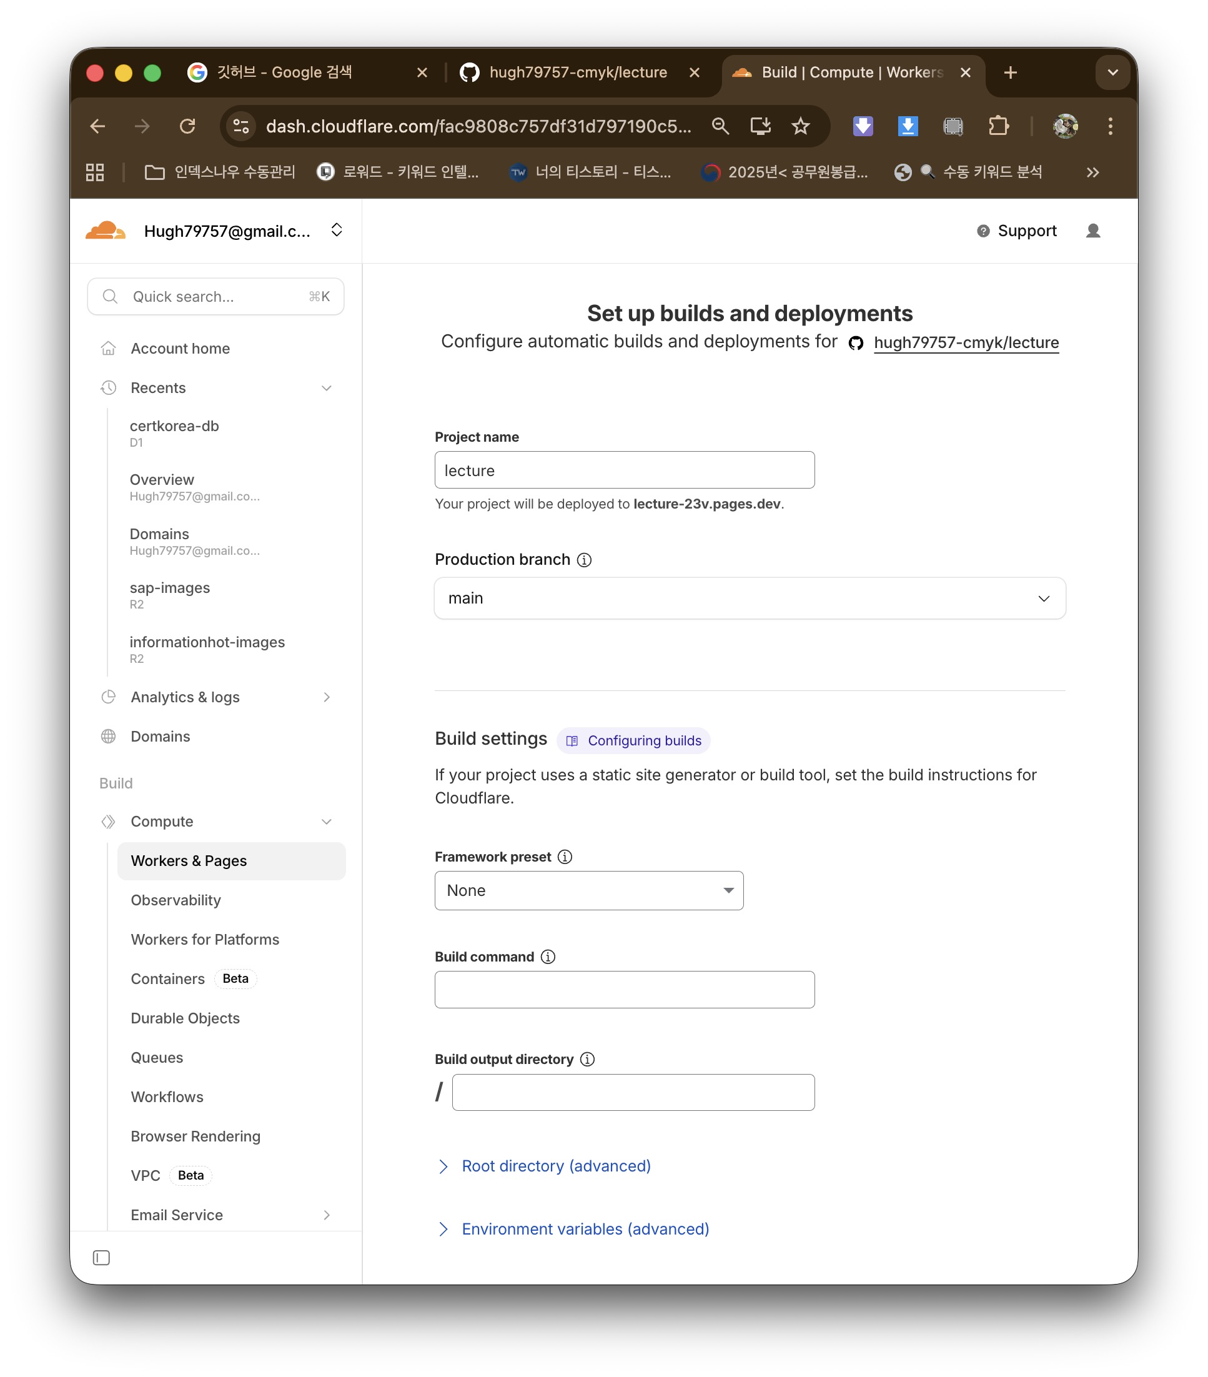Click the bookmark star icon
1208x1377 pixels.
800,126
